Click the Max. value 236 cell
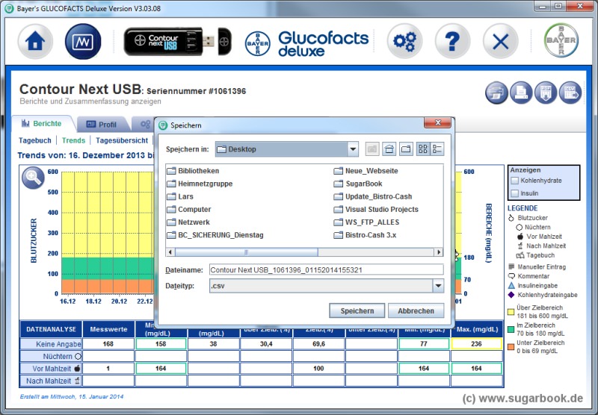 pyautogui.click(x=476, y=344)
